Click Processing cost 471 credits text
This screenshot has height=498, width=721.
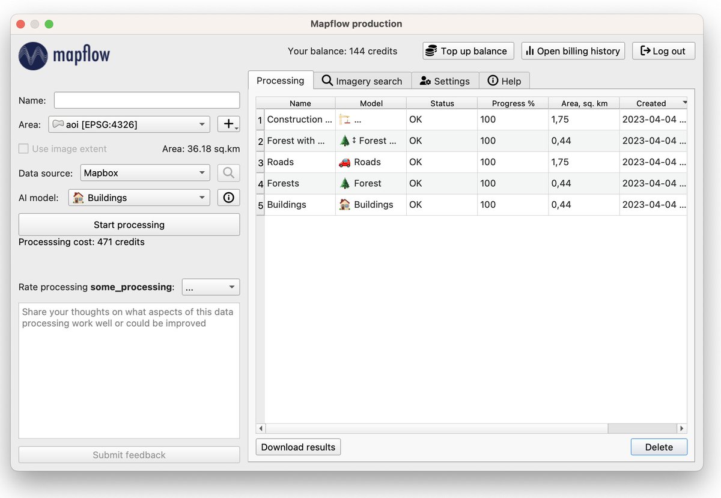click(x=82, y=242)
